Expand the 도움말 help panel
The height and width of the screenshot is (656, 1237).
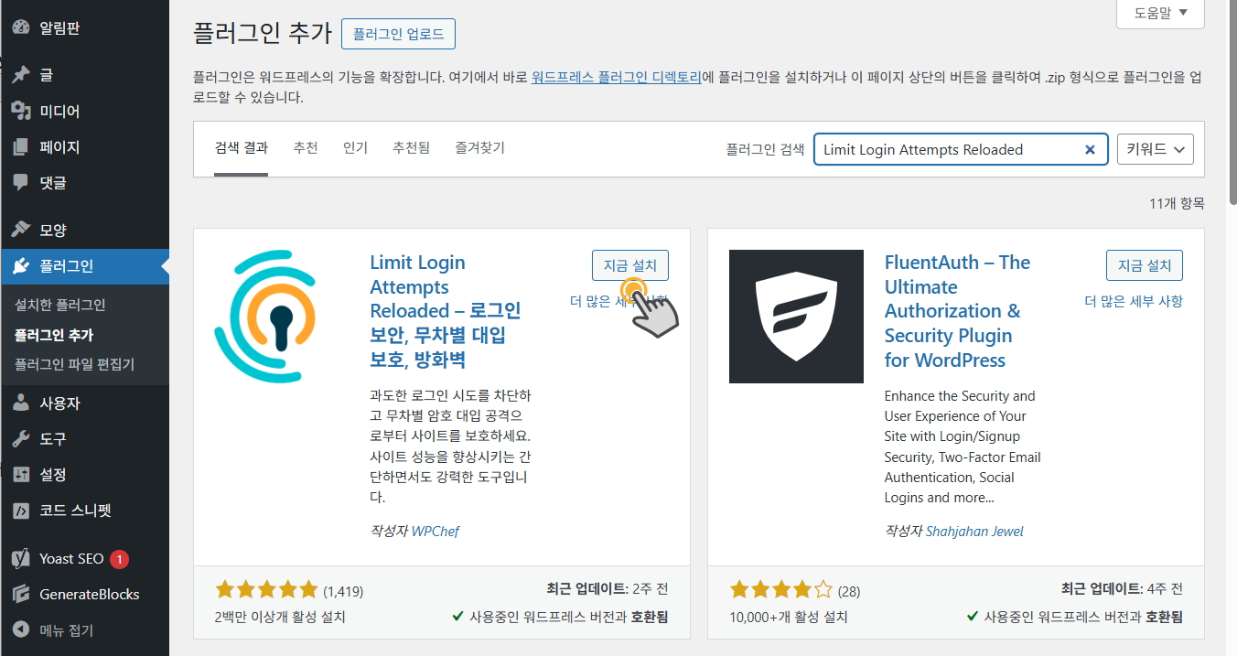(x=1160, y=13)
